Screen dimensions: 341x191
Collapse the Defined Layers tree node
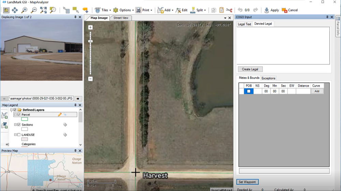11,110
